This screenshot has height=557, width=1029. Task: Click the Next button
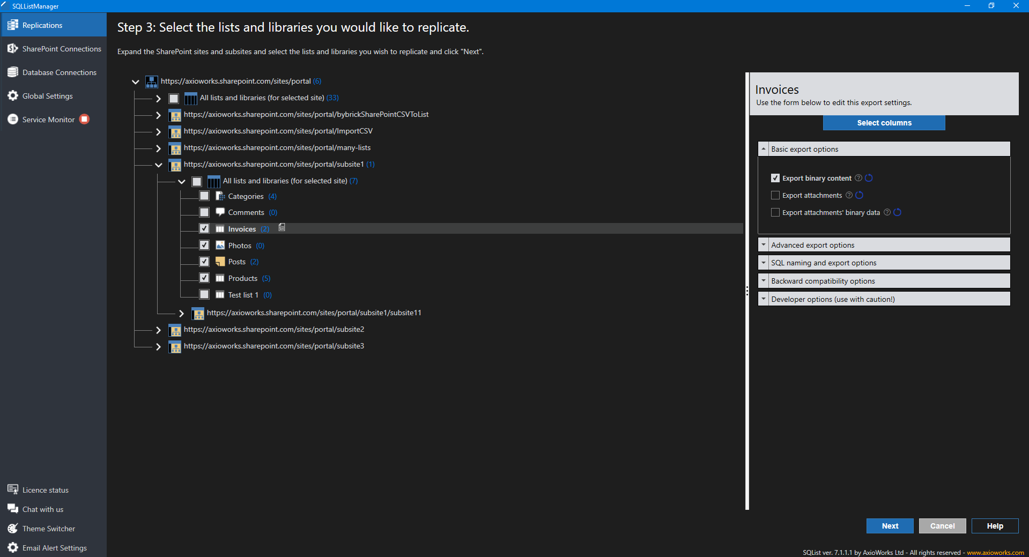[890, 526]
